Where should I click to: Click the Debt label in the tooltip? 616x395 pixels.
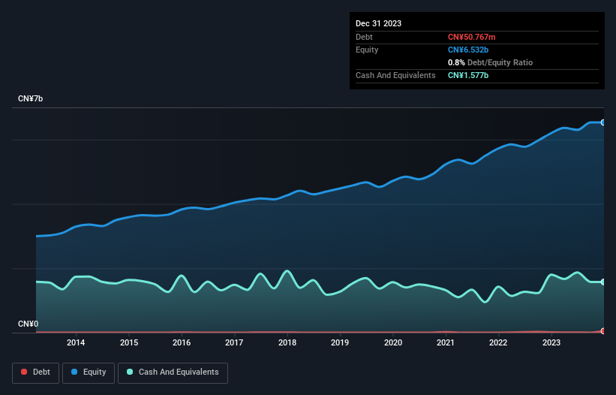(364, 37)
